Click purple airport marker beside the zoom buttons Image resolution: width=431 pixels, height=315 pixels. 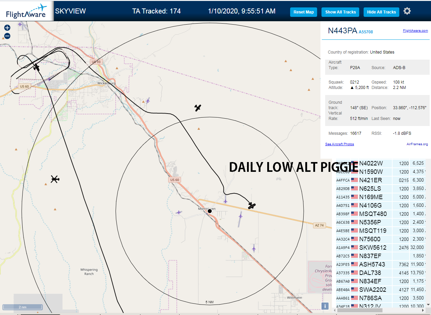pyautogui.click(x=20, y=24)
